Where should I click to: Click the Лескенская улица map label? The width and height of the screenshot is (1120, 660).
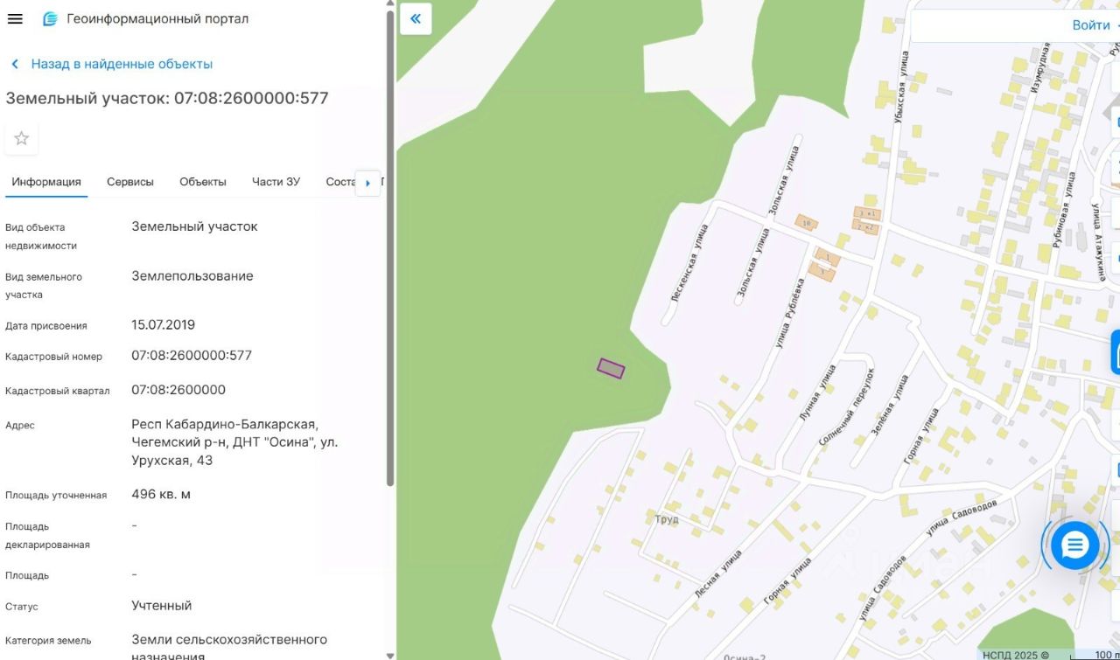pyautogui.click(x=688, y=262)
